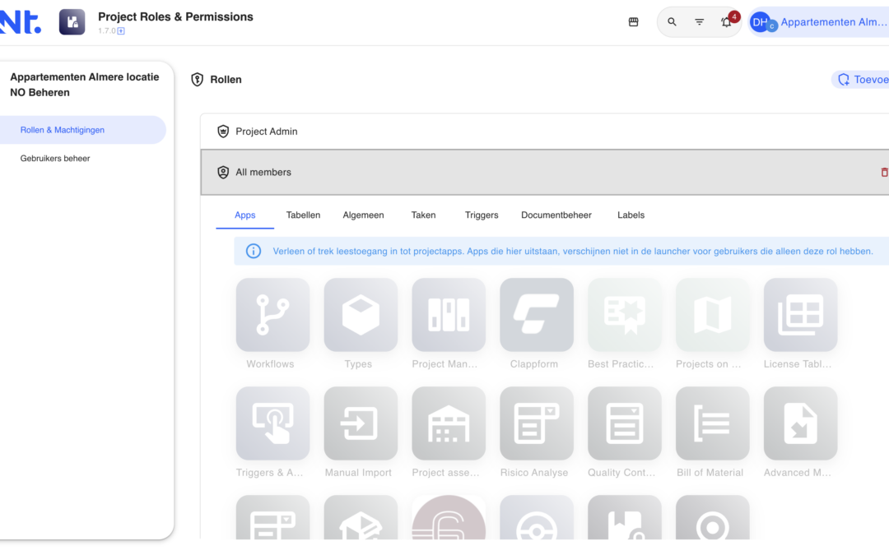
Task: Open the Appartementen Alm... account menu
Action: click(818, 22)
